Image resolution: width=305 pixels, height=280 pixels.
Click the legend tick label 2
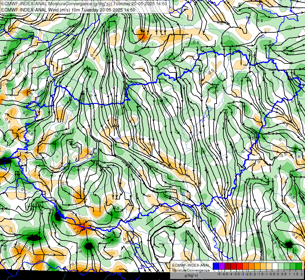[x=302, y=274]
